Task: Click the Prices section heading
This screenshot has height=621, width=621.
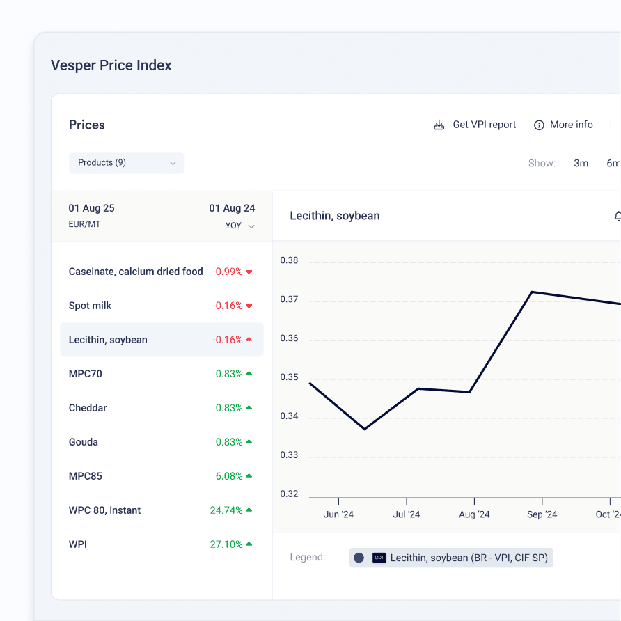Action: 87,125
